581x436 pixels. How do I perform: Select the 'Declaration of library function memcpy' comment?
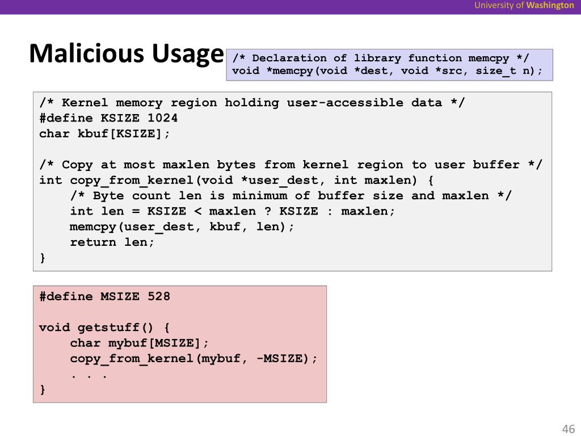pos(381,58)
